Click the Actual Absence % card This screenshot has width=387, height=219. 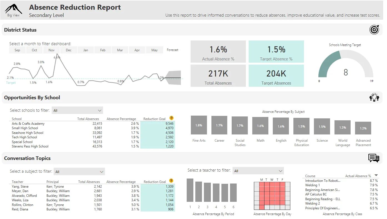218,52
